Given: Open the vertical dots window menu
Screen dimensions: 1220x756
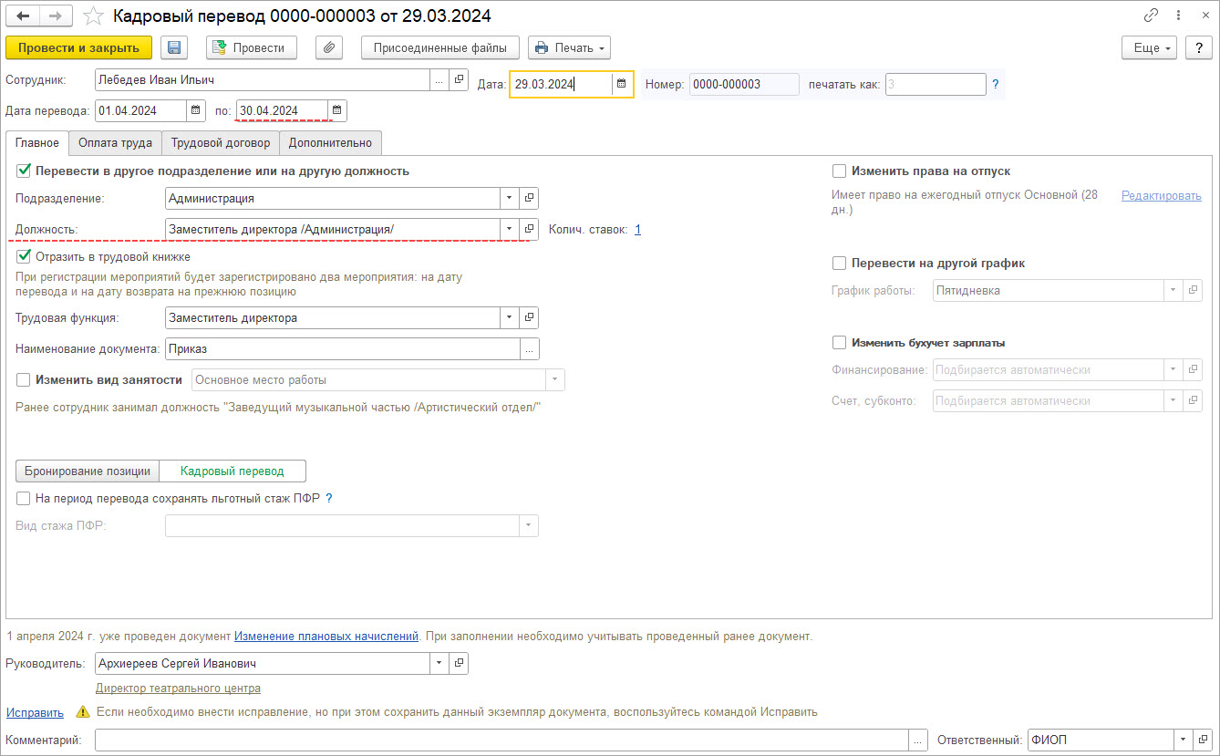Looking at the screenshot, I should (x=1179, y=16).
